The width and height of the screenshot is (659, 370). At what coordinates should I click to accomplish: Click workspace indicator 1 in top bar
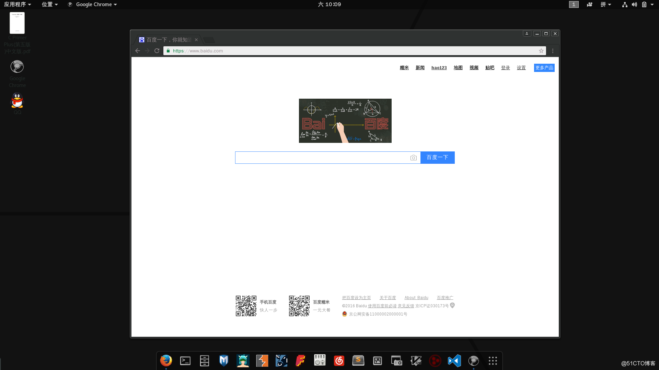tap(574, 4)
